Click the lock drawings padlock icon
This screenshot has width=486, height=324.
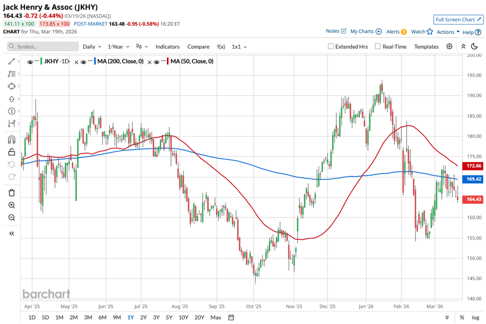coord(11,152)
